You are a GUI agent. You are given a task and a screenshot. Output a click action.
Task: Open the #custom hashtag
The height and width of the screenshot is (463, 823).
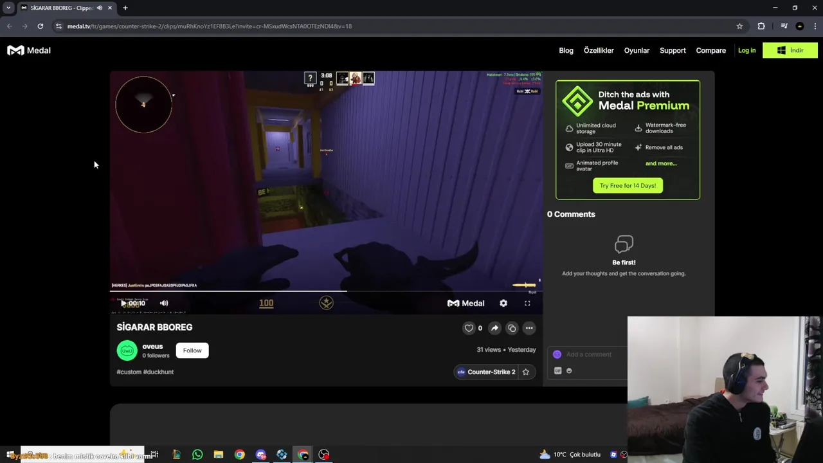pyautogui.click(x=129, y=372)
